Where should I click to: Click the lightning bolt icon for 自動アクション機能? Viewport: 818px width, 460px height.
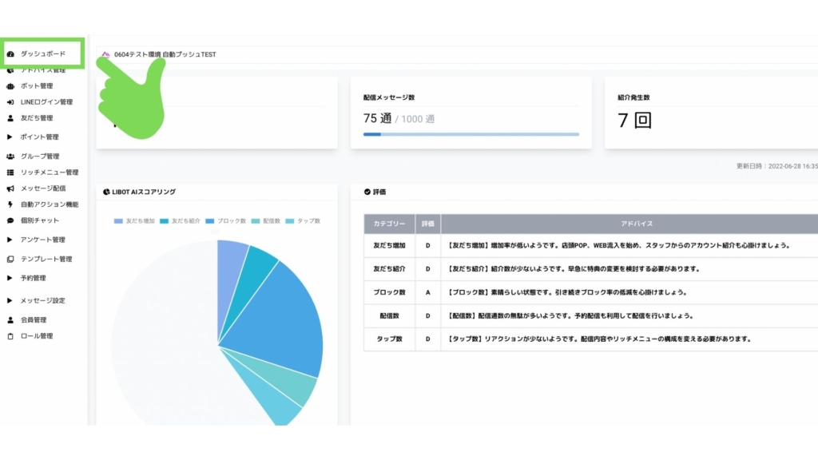click(10, 204)
